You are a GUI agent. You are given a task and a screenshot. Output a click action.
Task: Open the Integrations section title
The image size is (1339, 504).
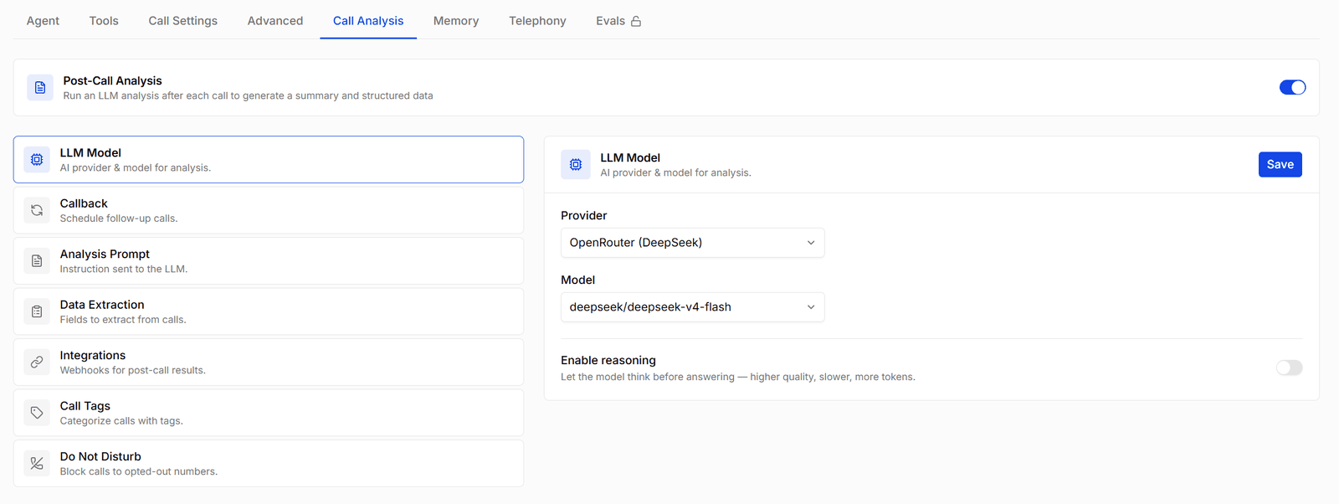click(x=93, y=355)
